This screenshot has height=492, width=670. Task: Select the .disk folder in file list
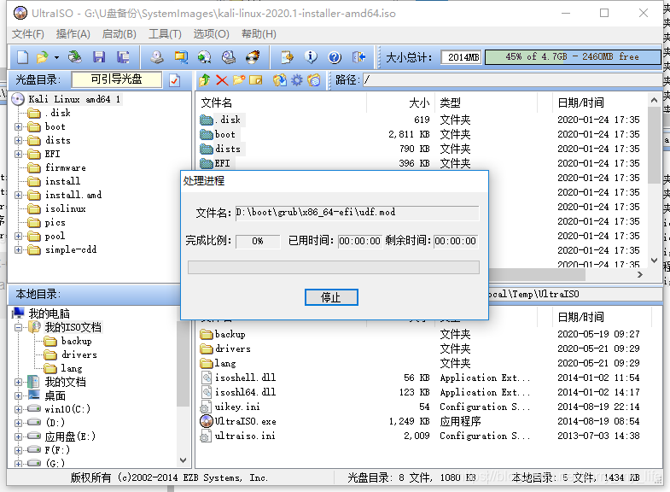228,120
